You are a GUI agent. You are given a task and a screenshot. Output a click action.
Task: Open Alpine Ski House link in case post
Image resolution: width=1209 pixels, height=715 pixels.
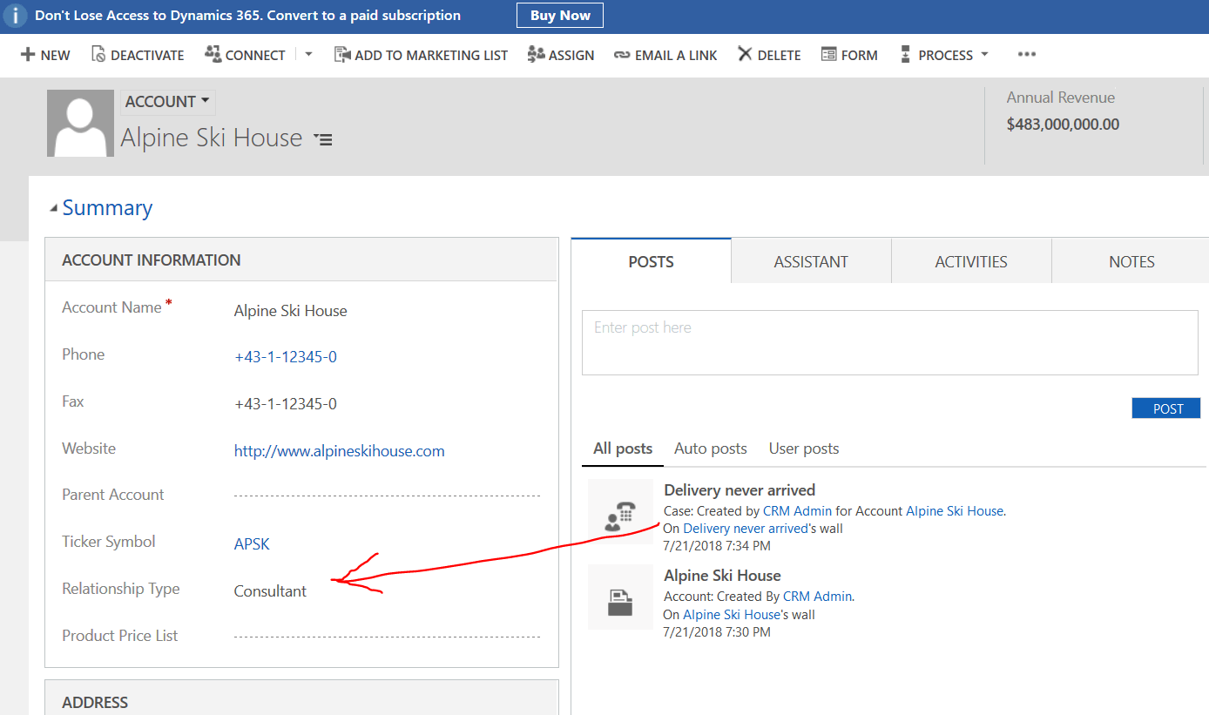[955, 511]
